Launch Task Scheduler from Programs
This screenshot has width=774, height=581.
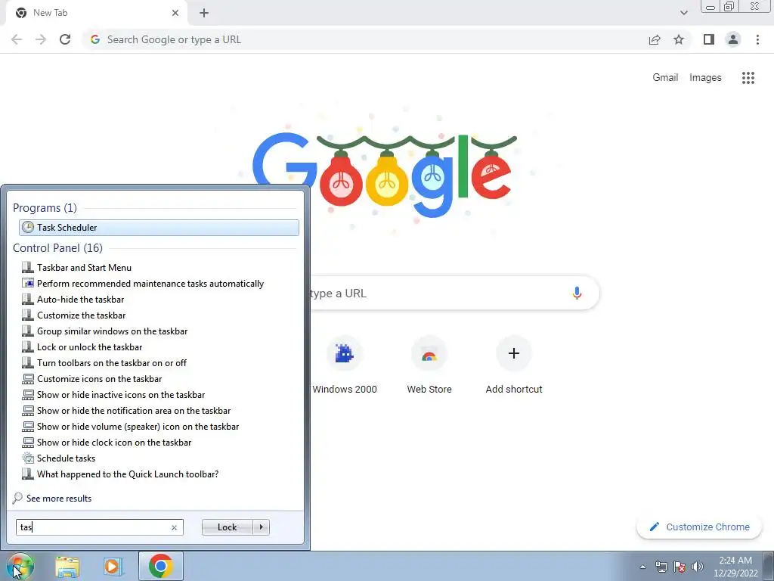[x=159, y=227]
